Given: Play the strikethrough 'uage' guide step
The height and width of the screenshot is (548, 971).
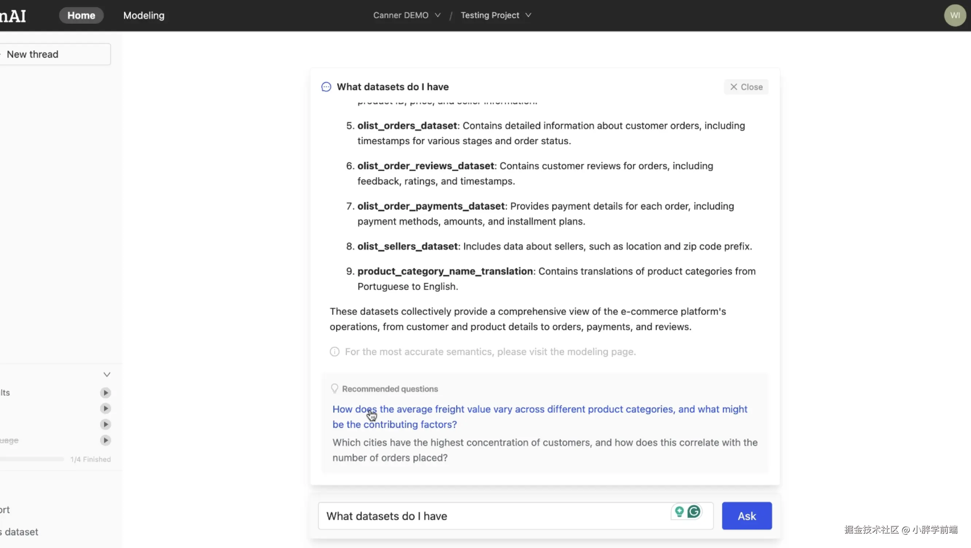Looking at the screenshot, I should [x=106, y=440].
